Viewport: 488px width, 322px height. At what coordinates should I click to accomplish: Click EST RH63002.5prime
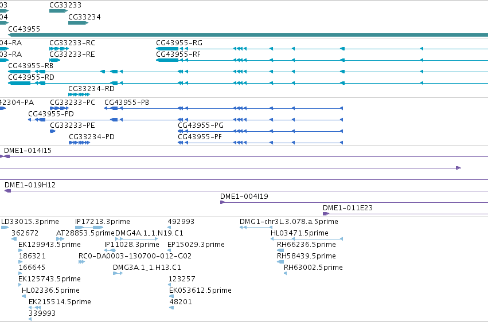tap(314, 268)
